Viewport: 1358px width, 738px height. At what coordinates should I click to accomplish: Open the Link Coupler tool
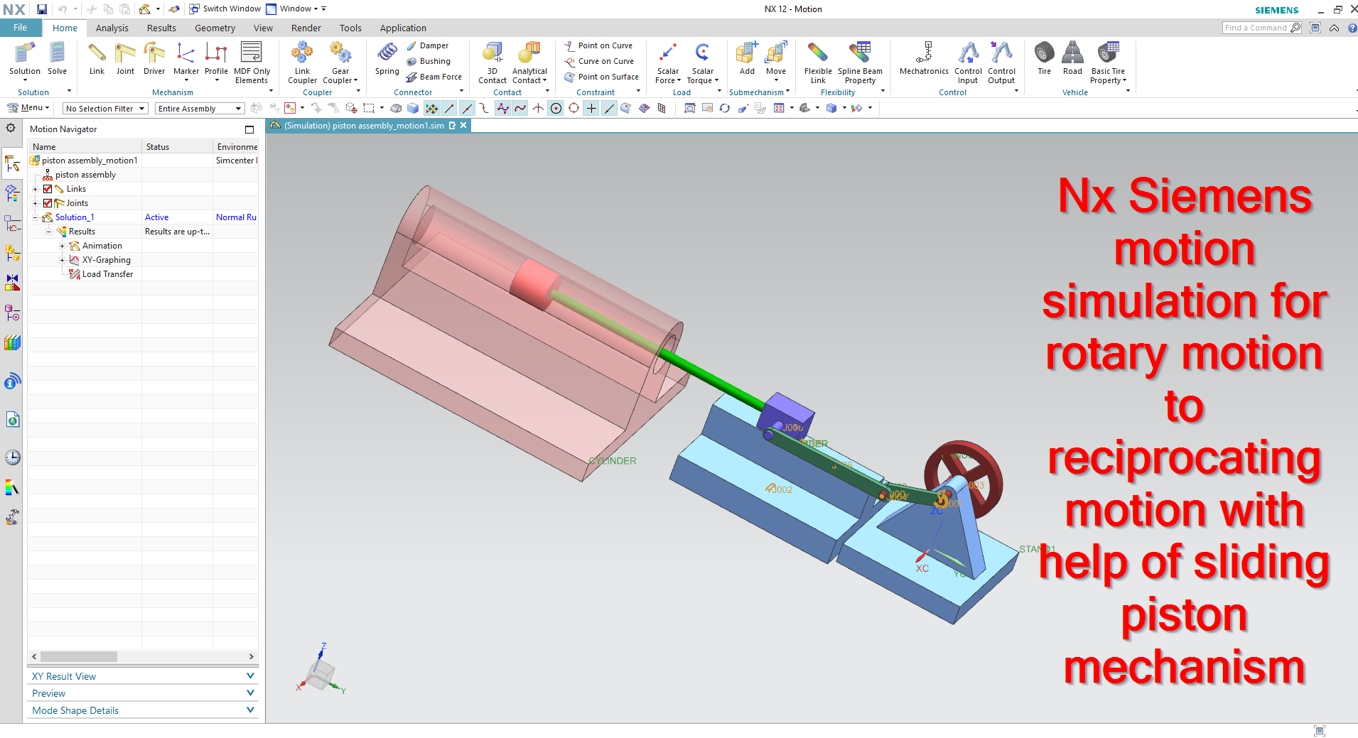click(x=301, y=60)
